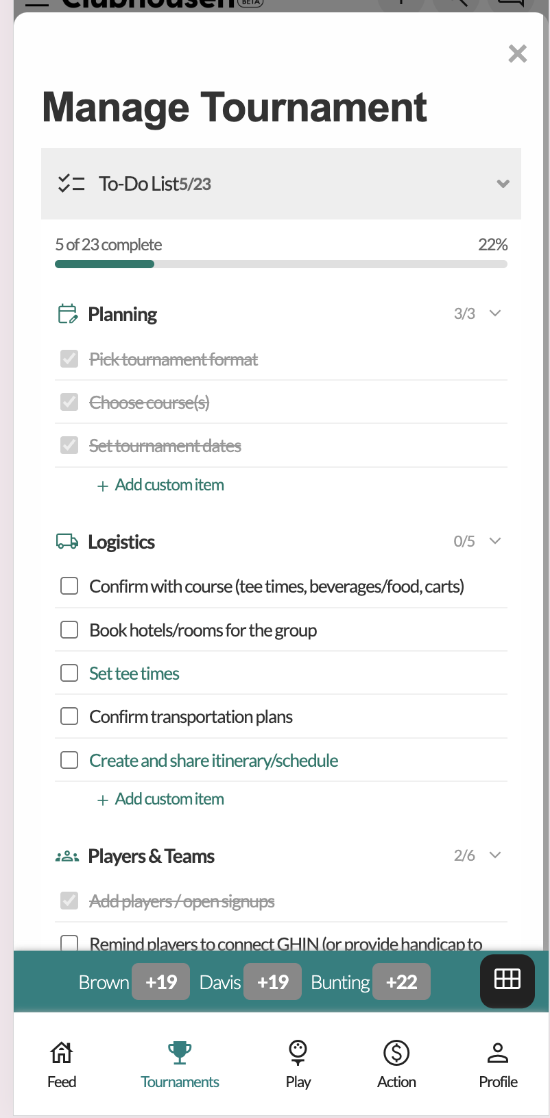Go to Profile using the person icon
This screenshot has height=1118, width=550.
point(498,1053)
